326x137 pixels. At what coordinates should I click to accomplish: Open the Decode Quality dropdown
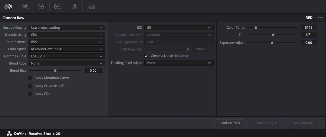pyautogui.click(x=66, y=28)
